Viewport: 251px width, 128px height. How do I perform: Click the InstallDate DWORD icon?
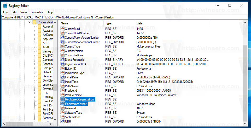pyautogui.click(x=62, y=77)
